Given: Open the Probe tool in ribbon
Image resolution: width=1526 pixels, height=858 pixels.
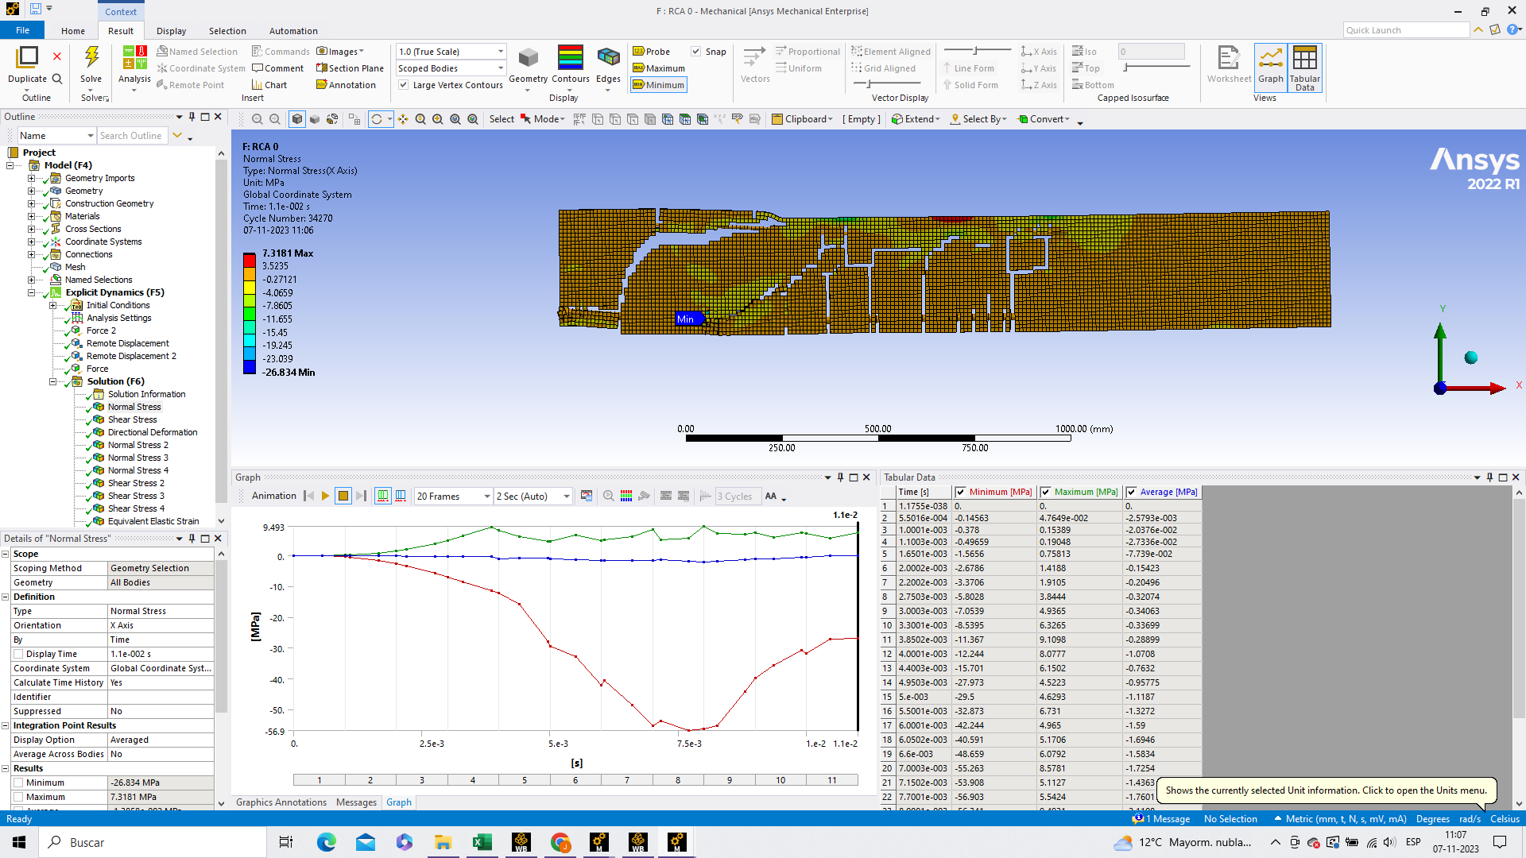Looking at the screenshot, I should [x=652, y=52].
